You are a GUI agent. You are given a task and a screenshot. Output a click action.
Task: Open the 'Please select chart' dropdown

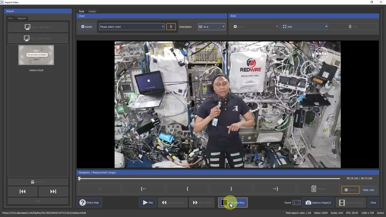point(132,27)
